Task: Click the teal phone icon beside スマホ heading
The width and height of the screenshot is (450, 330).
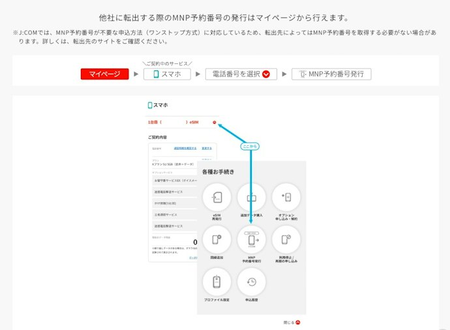Action: point(150,105)
